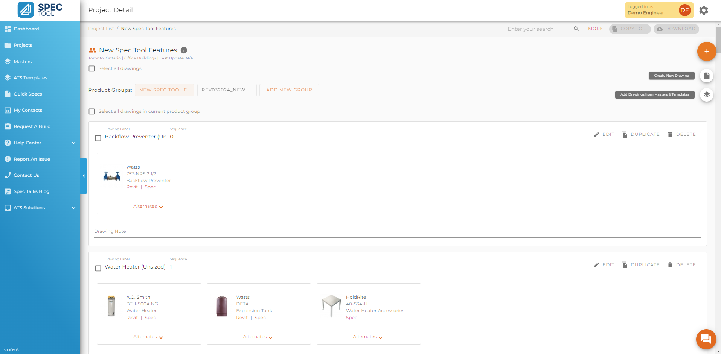This screenshot has width=721, height=354.
Task: Delete the Backflow Preventer drawing
Action: click(681, 134)
